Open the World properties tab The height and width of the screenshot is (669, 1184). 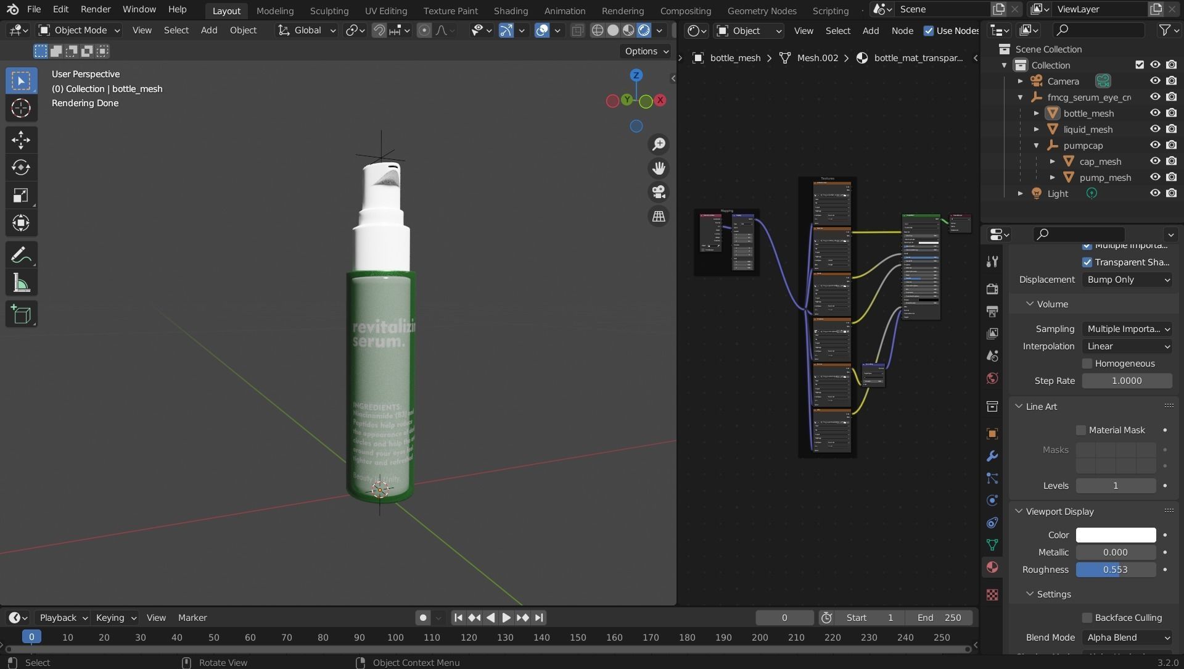992,378
